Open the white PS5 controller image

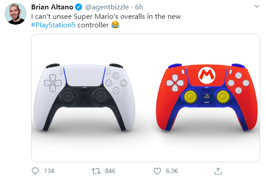pos(85,97)
